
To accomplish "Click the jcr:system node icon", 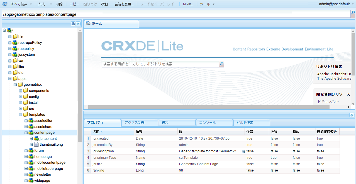I will point(15,54).
